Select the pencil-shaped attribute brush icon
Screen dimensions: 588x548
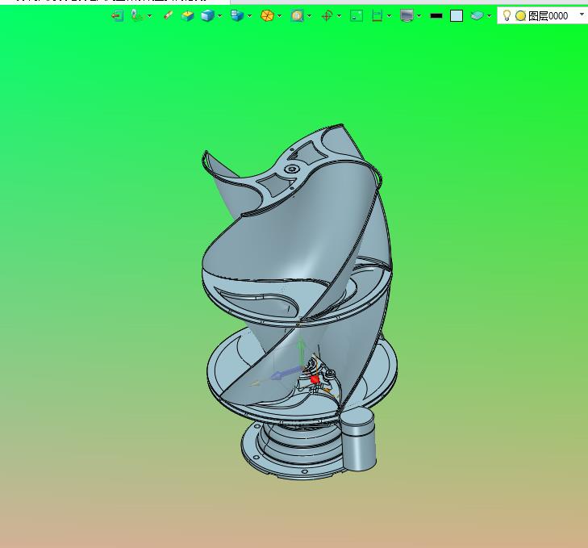tap(168, 15)
